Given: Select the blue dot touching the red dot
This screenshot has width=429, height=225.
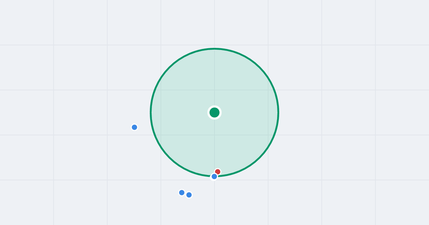Looking at the screenshot, I should click(x=214, y=176).
